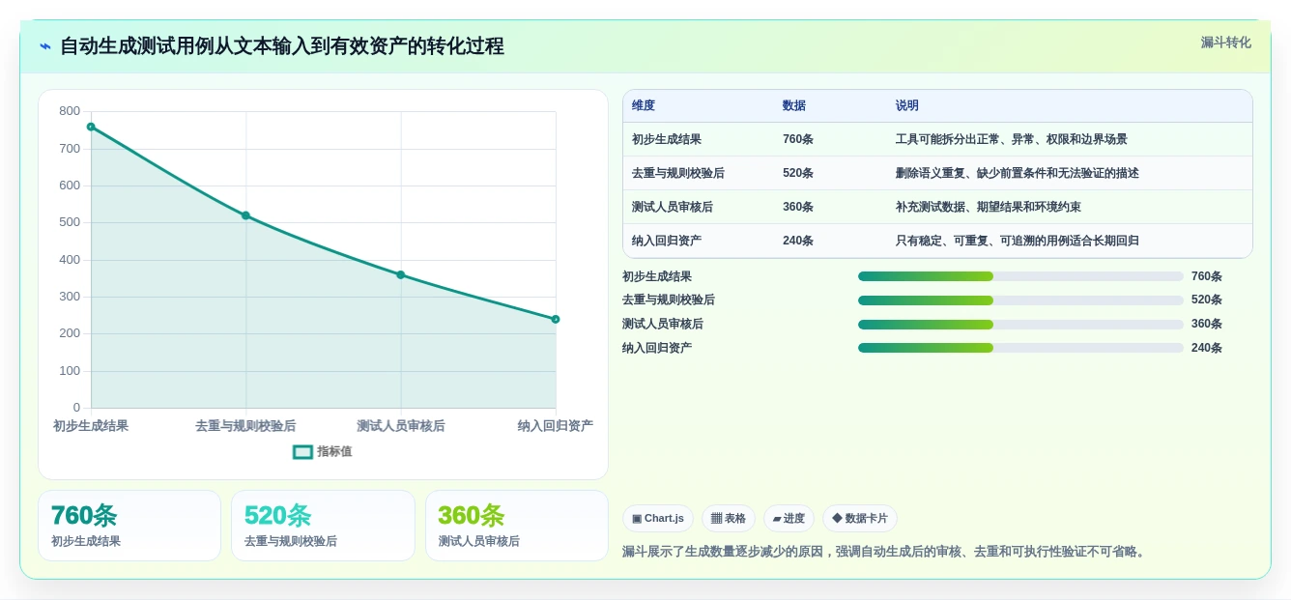1291x600 pixels.
Task: Click the 去重与规则校验后 progress bar
Action: click(1020, 300)
